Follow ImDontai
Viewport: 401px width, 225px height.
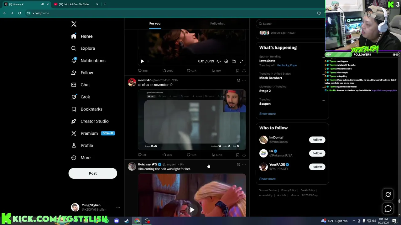[317, 140]
